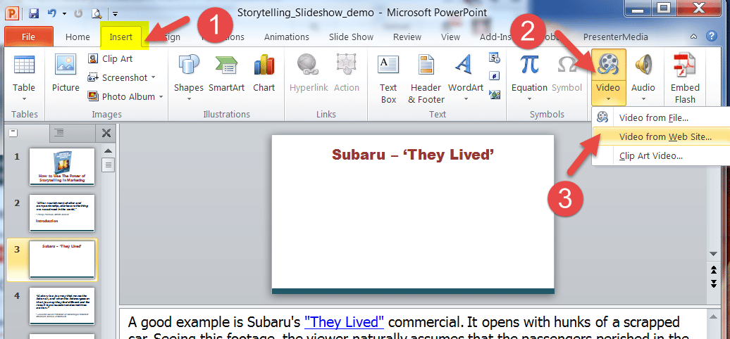
Task: Click the Save icon in quick access toolbar
Action: point(34,13)
